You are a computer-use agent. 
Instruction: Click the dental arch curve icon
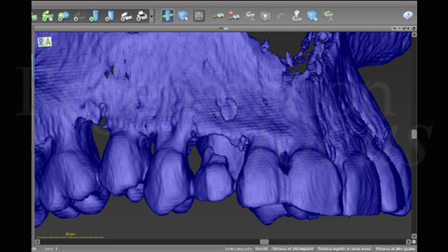(x=199, y=15)
